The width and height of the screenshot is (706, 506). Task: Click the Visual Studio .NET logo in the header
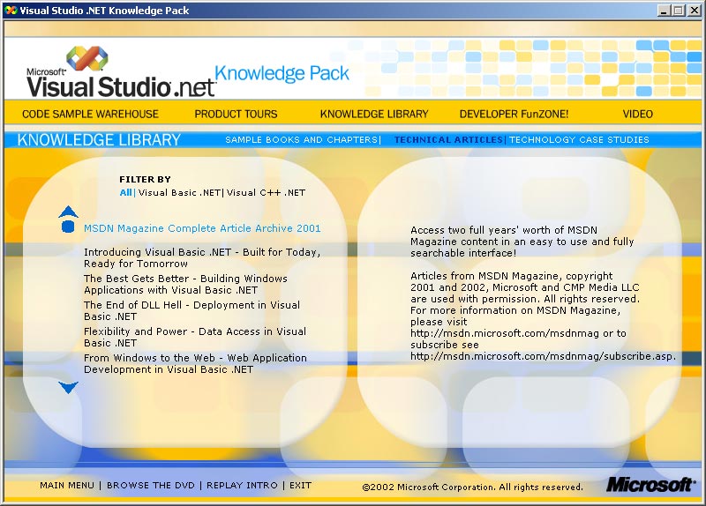click(121, 72)
